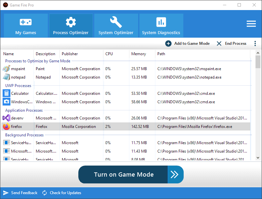262x199 pixels.
Task: Select the Calculator app icon
Action: (7, 93)
